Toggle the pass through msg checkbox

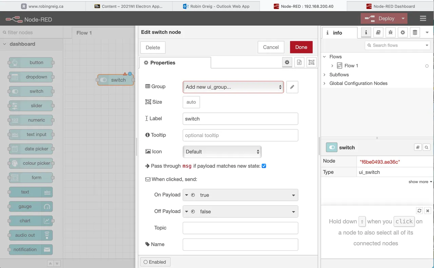pos(264,166)
